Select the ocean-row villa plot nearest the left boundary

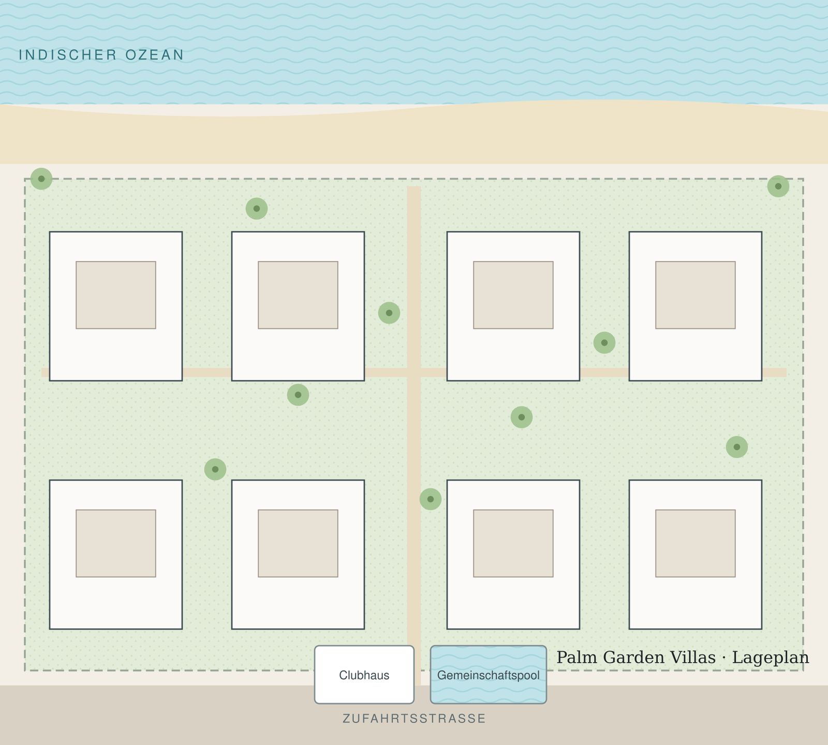click(x=116, y=306)
